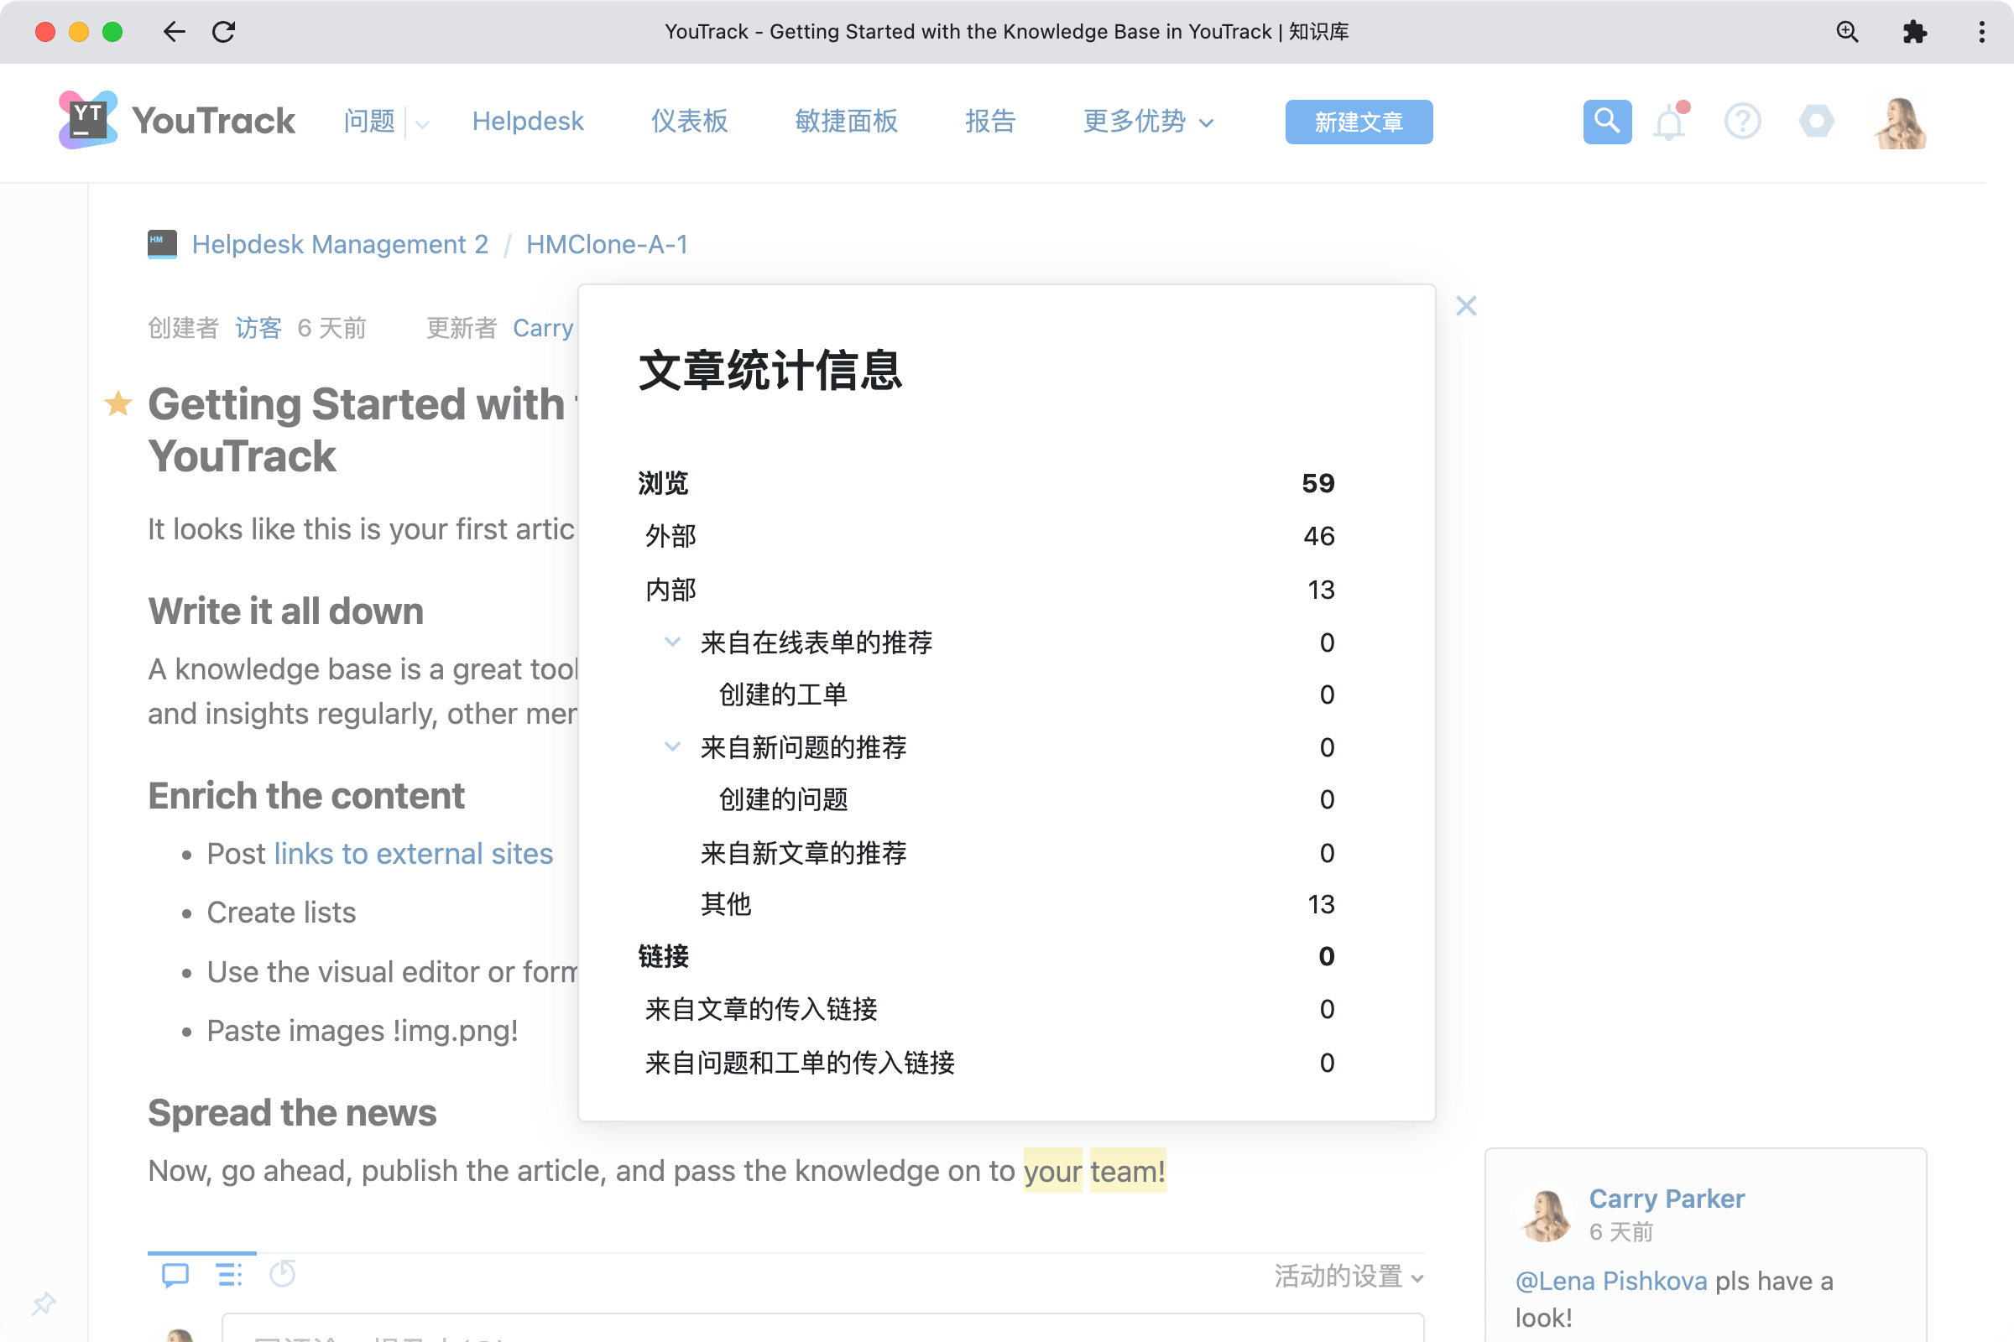Open help via the question mark icon
This screenshot has height=1342, width=2014.
[1743, 122]
